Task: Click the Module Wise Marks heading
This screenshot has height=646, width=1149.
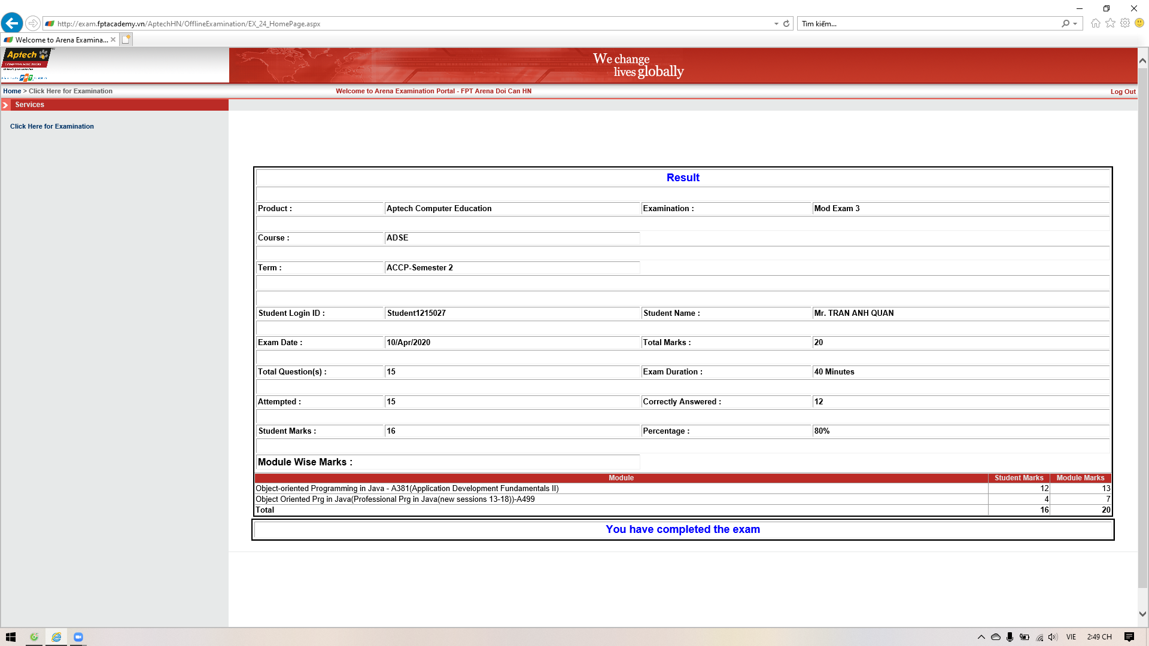Action: pyautogui.click(x=305, y=462)
